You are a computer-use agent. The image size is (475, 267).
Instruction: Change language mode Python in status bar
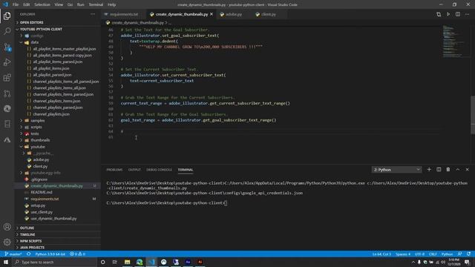[447, 254]
